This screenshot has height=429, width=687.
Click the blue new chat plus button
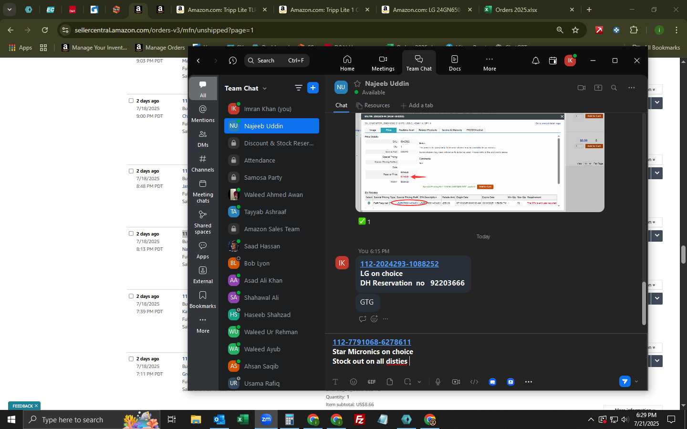tap(313, 88)
